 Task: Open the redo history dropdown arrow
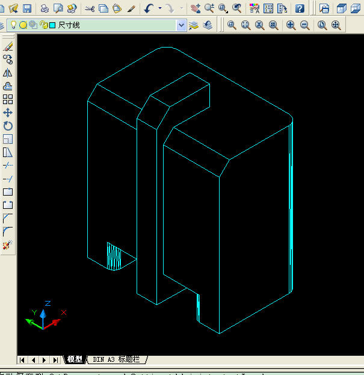point(182,8)
